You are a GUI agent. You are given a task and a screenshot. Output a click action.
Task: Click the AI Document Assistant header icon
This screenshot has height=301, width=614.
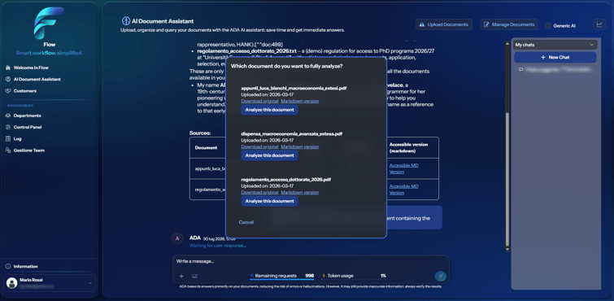126,21
